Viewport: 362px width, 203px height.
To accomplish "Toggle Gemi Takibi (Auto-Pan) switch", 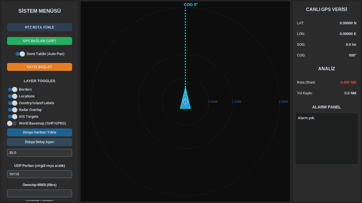I will [x=20, y=54].
